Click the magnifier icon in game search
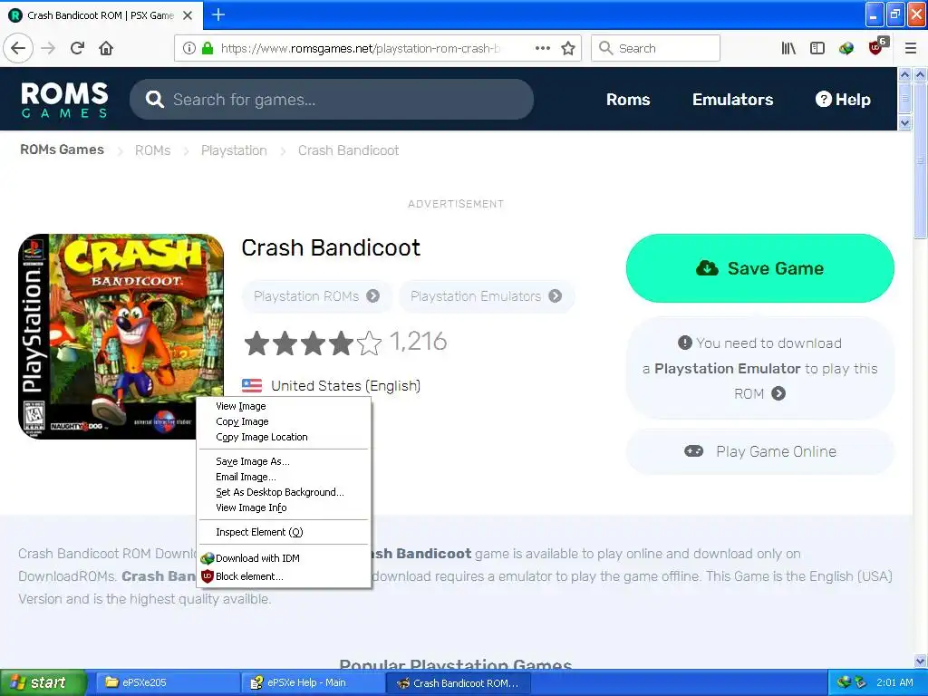This screenshot has width=928, height=696. coord(154,100)
